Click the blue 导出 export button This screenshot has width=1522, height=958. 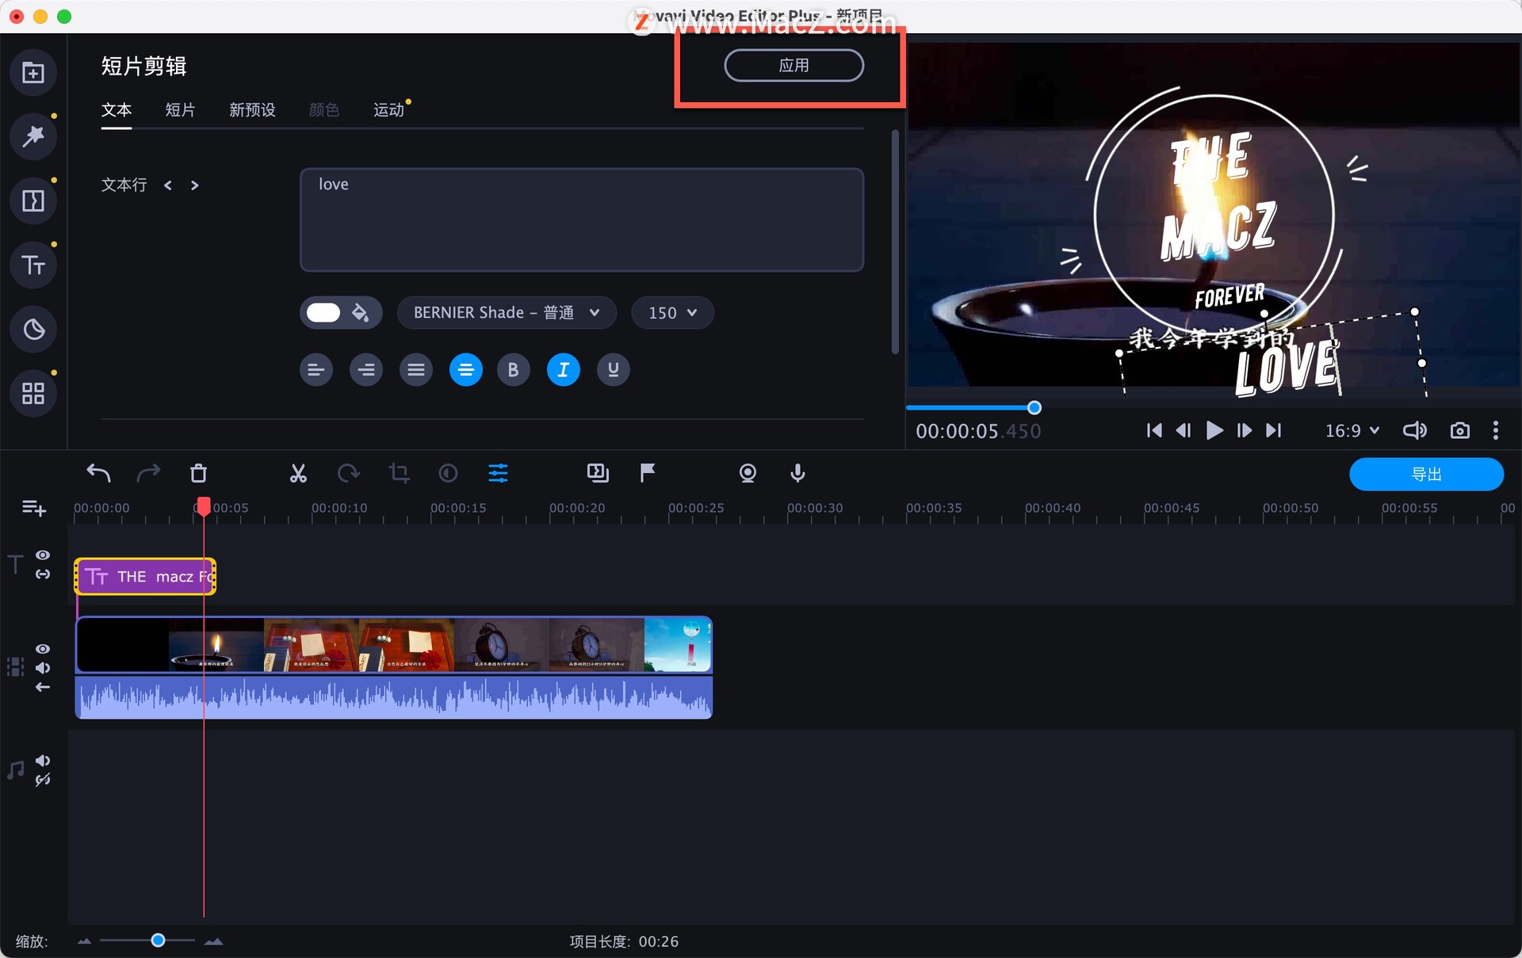point(1425,475)
